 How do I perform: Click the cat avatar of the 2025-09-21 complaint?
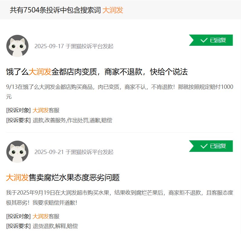(x=17, y=152)
